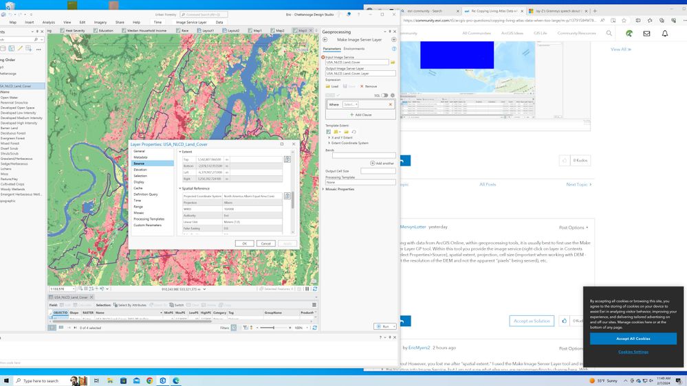Image resolution: width=687 pixels, height=386 pixels.
Task: Open Geoprocessing tool help question icon
Action: click(394, 49)
